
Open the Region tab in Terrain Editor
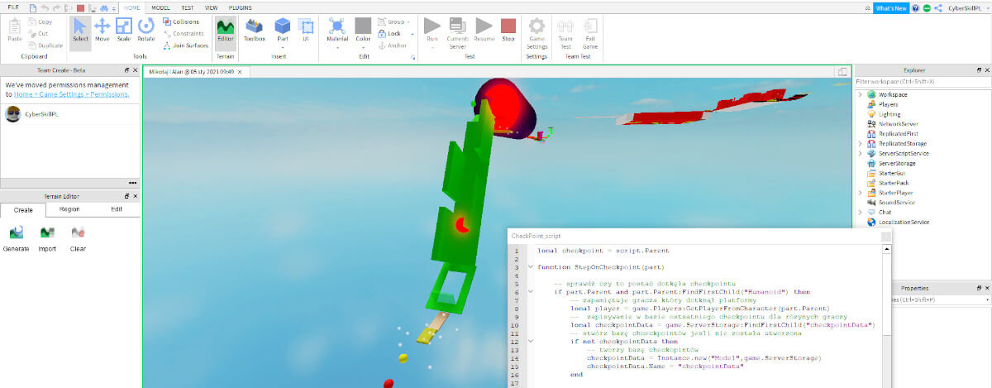coord(69,210)
